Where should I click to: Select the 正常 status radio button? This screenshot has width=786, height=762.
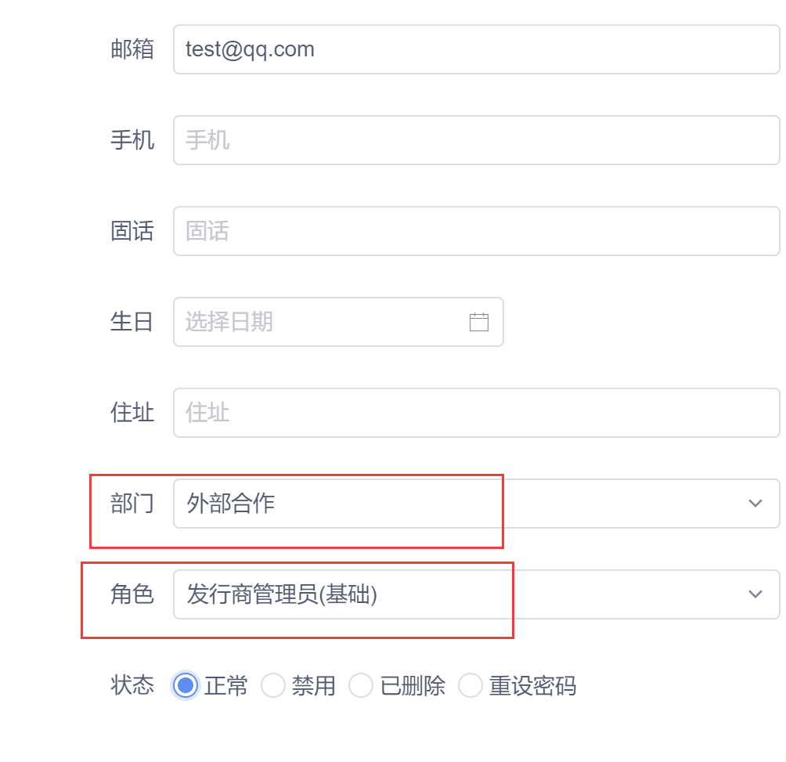click(x=186, y=685)
